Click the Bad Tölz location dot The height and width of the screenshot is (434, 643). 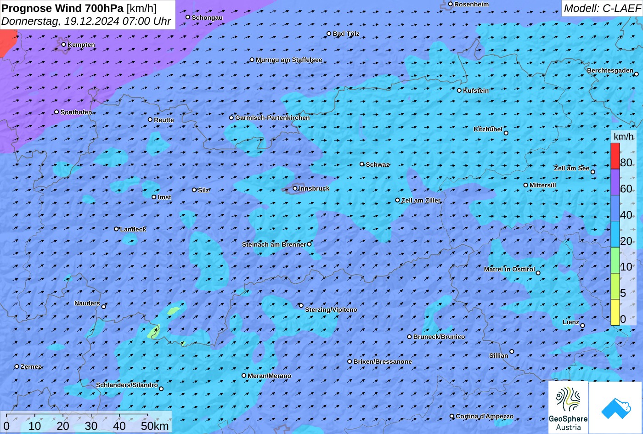point(329,34)
